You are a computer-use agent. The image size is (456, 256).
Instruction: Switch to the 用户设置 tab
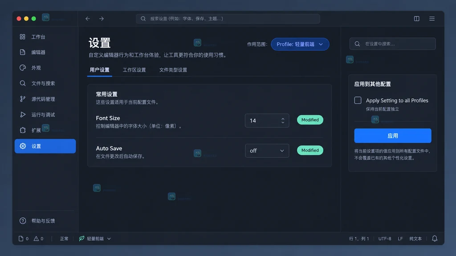point(99,70)
